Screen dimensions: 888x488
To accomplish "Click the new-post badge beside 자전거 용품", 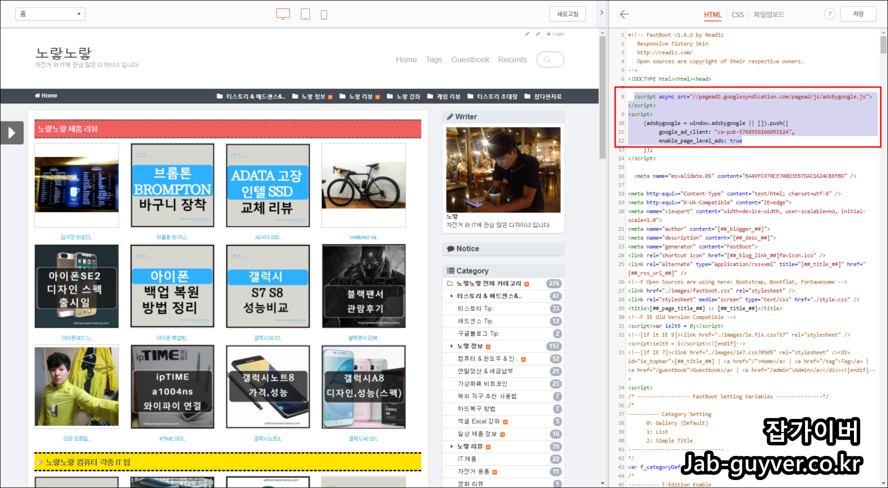I will pos(495,472).
